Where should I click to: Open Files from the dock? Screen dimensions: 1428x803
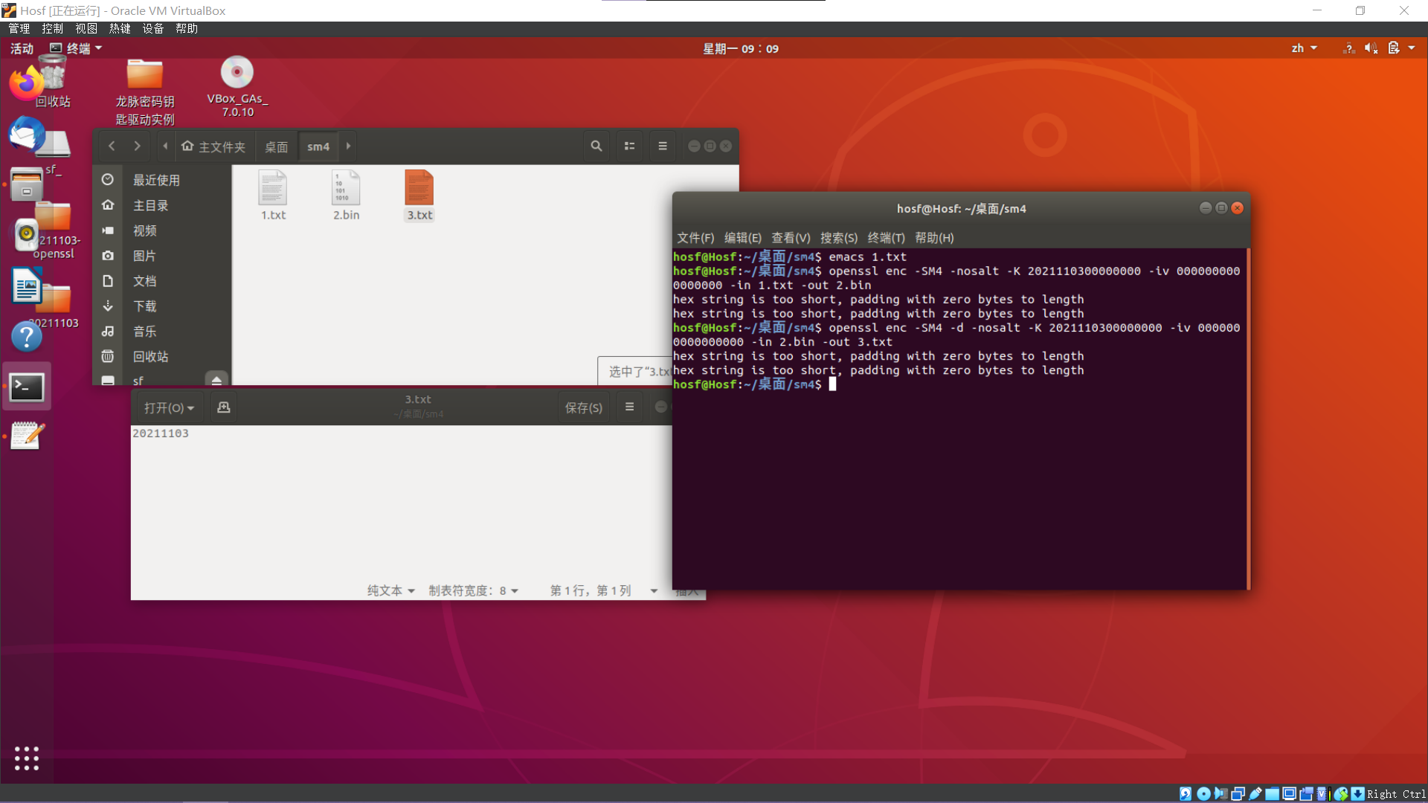pos(27,184)
